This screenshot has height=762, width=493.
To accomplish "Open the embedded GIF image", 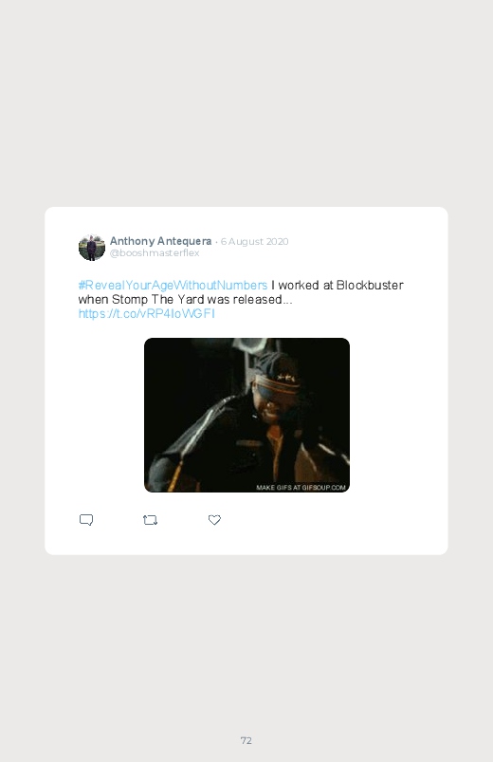I will click(x=246, y=415).
